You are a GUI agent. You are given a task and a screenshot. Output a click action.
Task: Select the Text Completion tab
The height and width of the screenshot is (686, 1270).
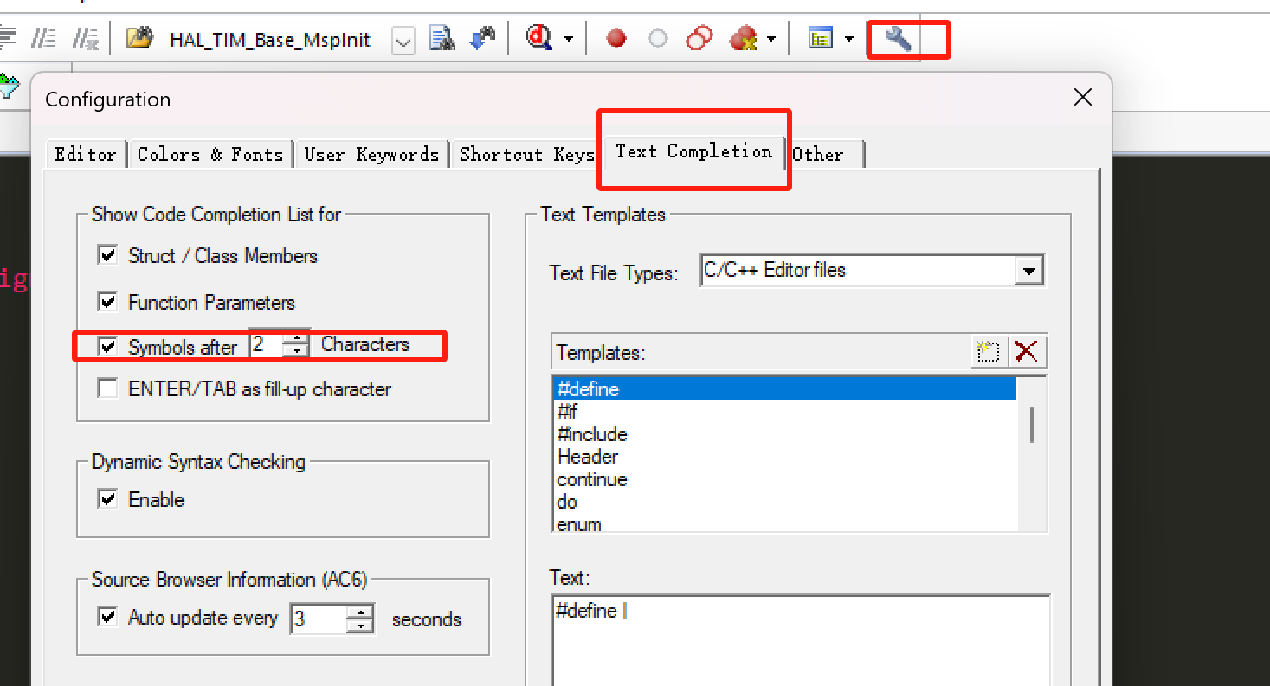693,151
